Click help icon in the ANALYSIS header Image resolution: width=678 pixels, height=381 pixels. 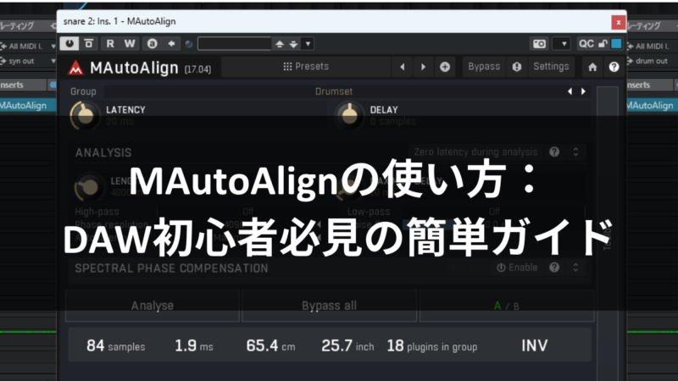(x=554, y=152)
